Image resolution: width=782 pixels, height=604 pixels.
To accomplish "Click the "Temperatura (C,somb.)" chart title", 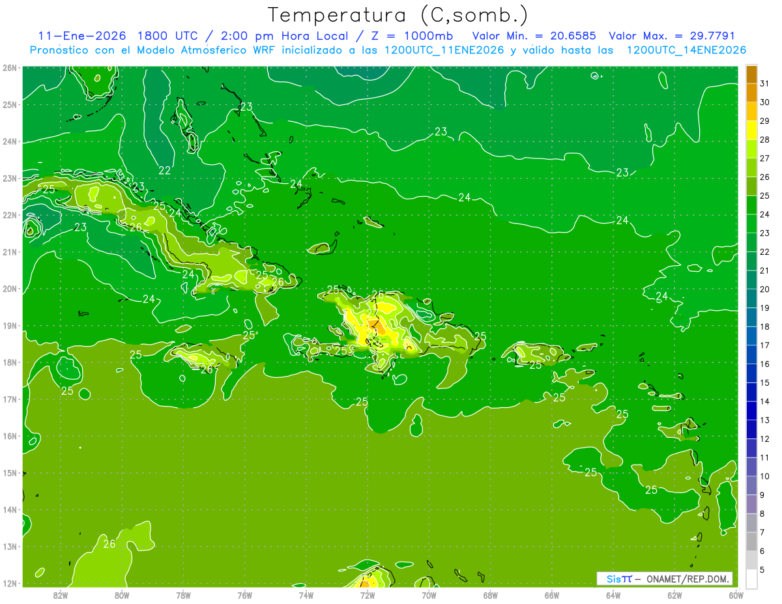I will coord(398,15).
